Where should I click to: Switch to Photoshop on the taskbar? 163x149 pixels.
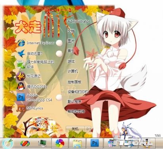click(94, 143)
